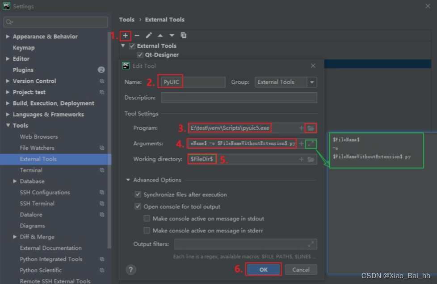Image resolution: width=437 pixels, height=284 pixels.
Task: Select Diagrams settings page
Action: coord(32,226)
